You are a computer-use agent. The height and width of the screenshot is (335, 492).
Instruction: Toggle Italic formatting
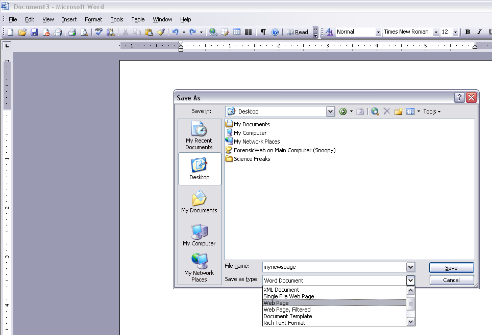coord(479,32)
